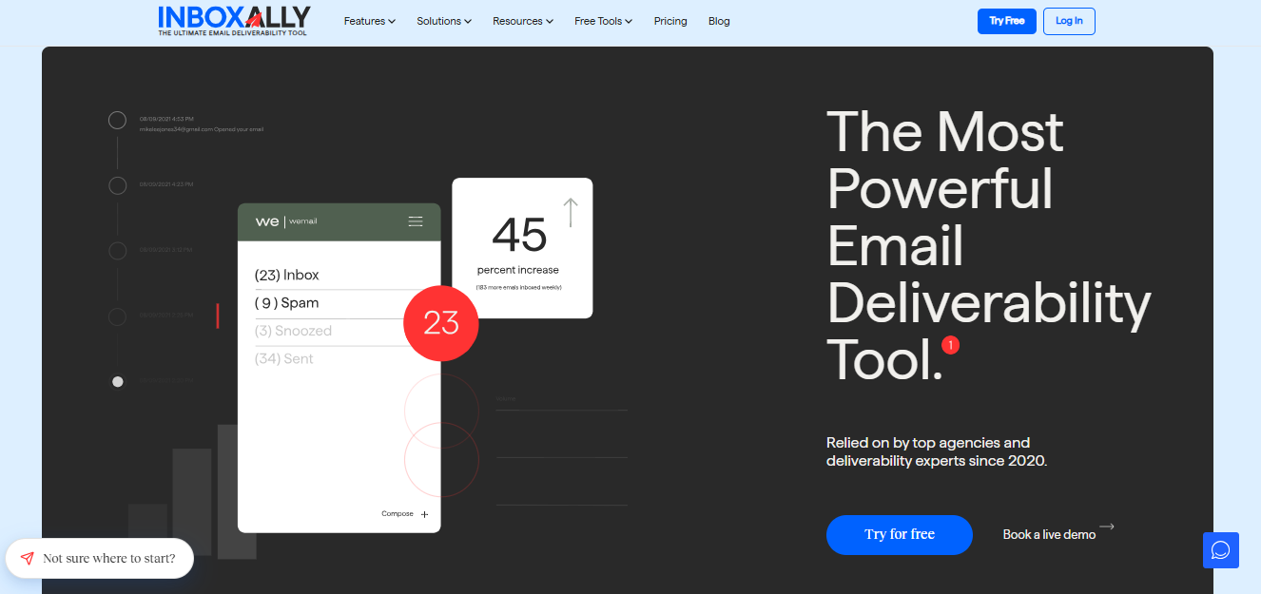Viewport: 1261px width, 594px height.
Task: Expand the Resources dropdown menu
Action: [x=523, y=21]
